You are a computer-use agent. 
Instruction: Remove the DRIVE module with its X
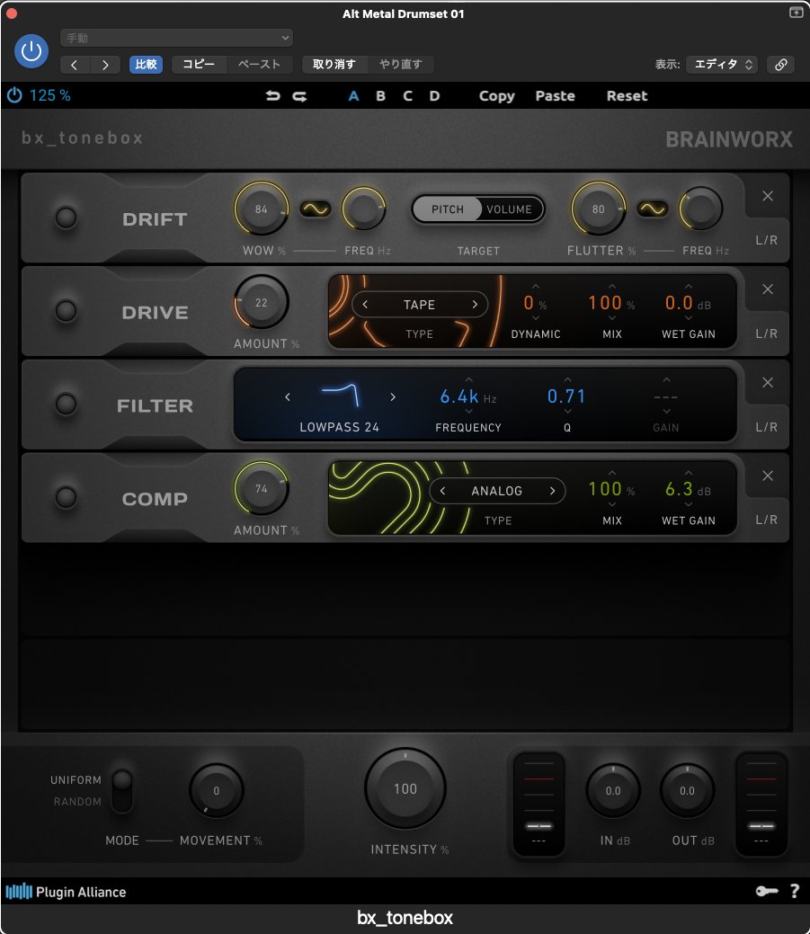coord(768,289)
